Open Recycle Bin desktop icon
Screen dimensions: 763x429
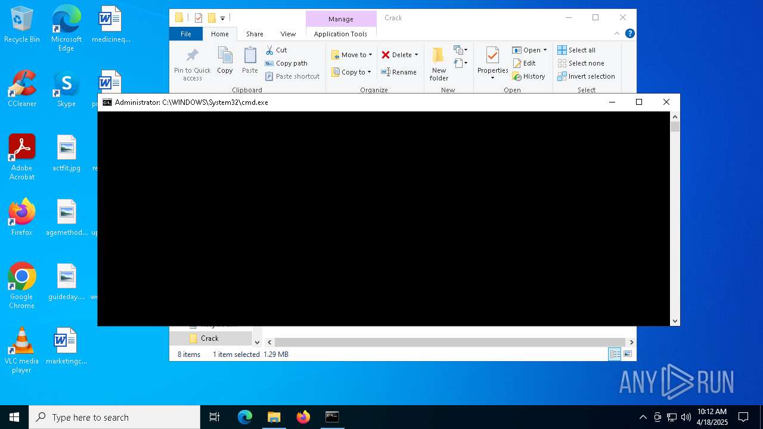(22, 25)
